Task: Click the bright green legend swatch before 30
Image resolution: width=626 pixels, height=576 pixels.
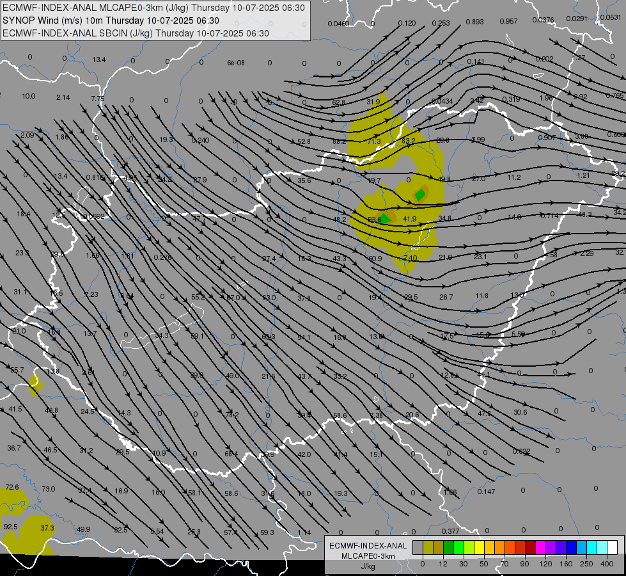Action: pyautogui.click(x=458, y=548)
